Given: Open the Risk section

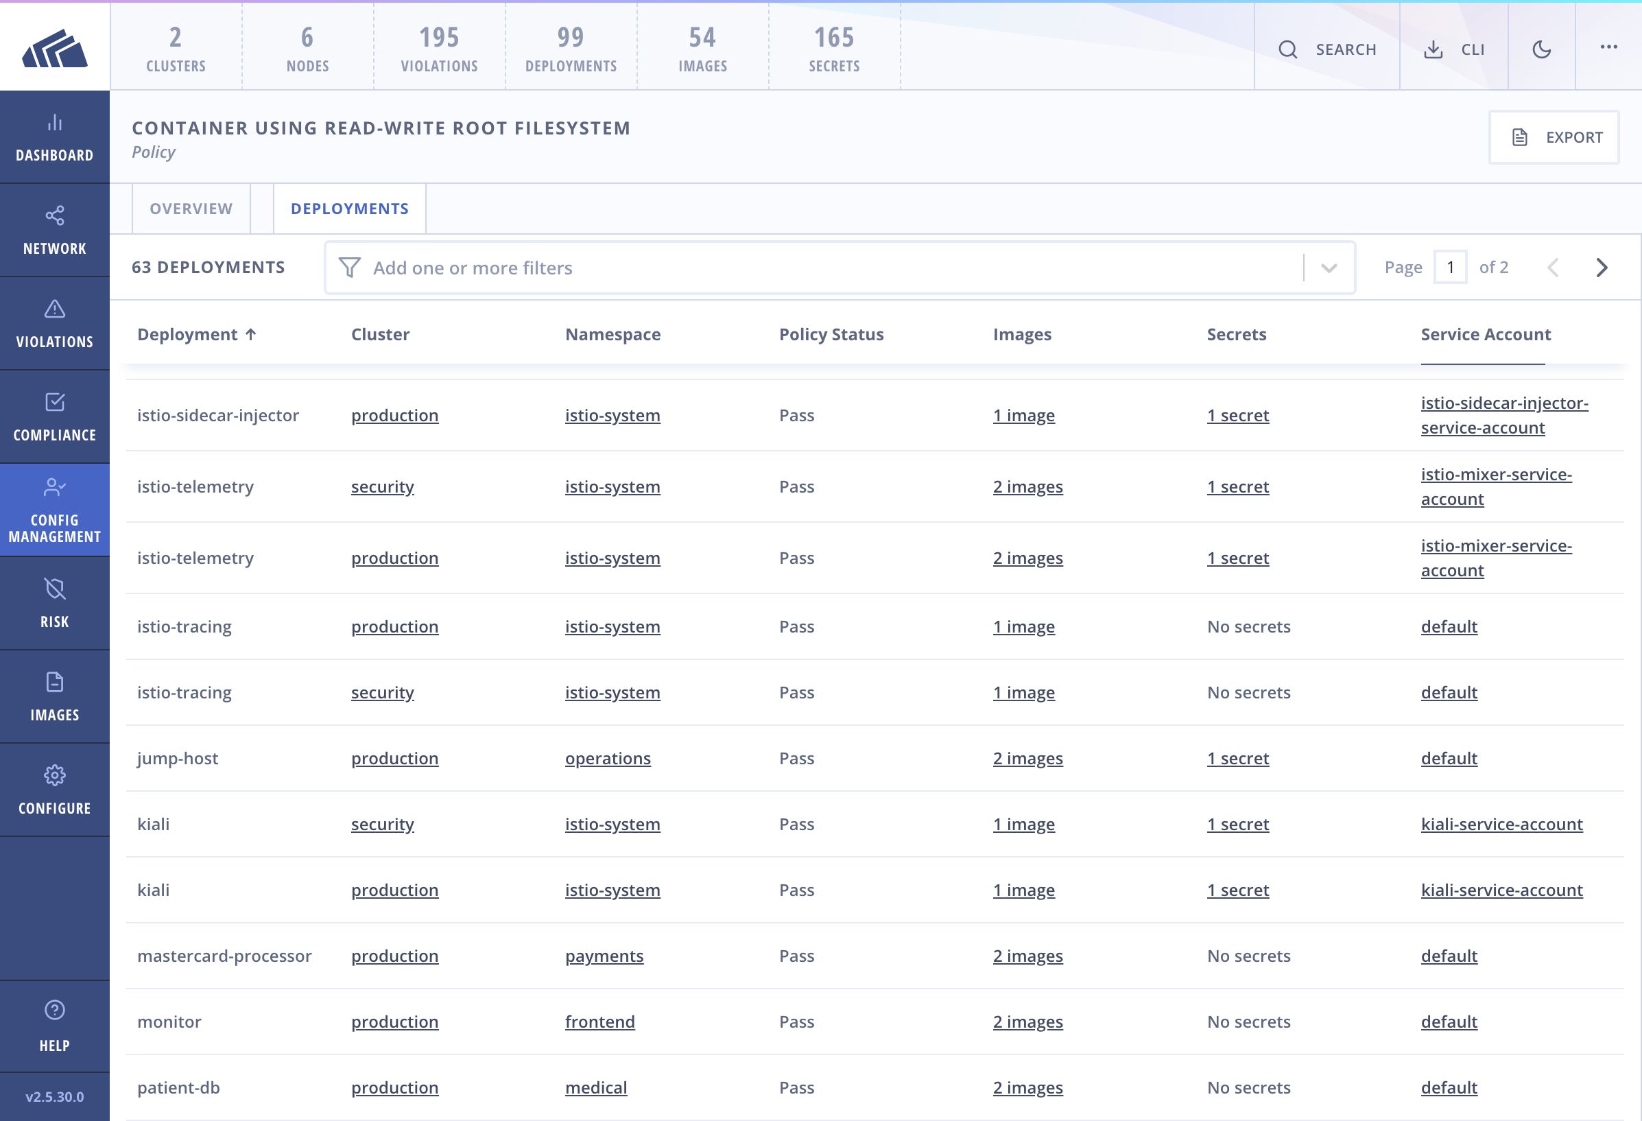Looking at the screenshot, I should (54, 604).
